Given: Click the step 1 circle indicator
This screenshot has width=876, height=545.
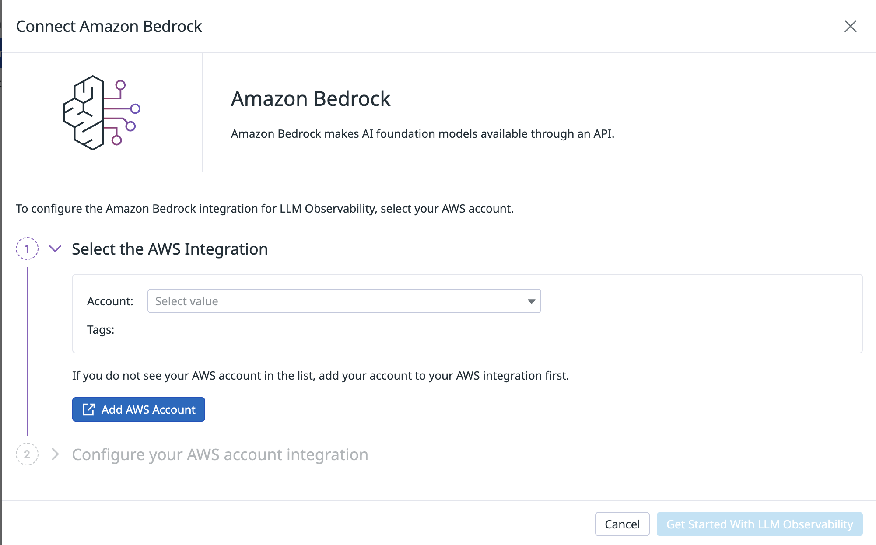Looking at the screenshot, I should pos(27,248).
